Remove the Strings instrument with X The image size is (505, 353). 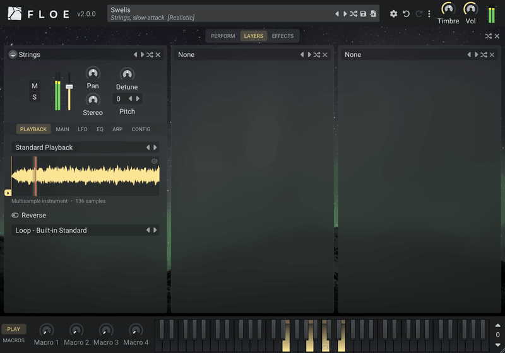coord(158,55)
